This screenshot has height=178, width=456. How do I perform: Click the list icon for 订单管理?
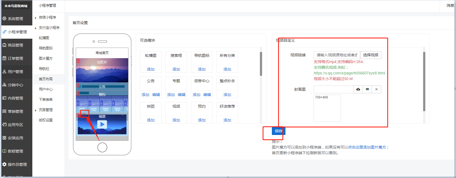(x=4, y=58)
